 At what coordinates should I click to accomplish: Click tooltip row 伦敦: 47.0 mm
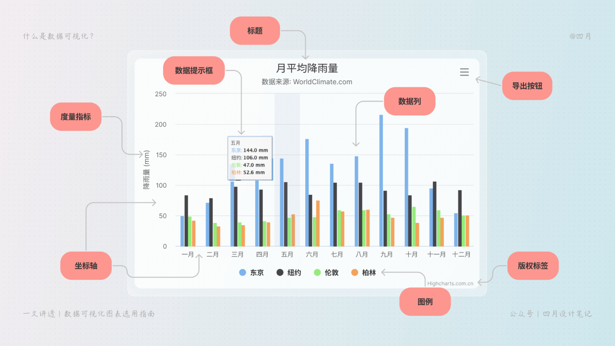[248, 165]
